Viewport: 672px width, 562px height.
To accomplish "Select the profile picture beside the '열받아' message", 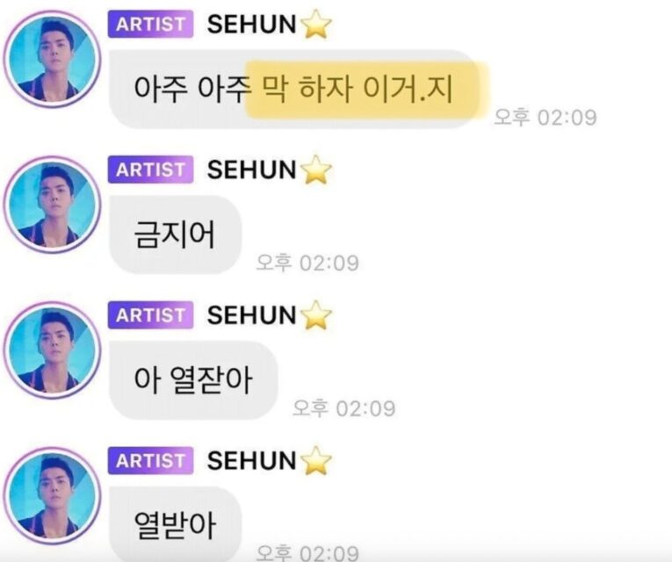I will pos(53,496).
